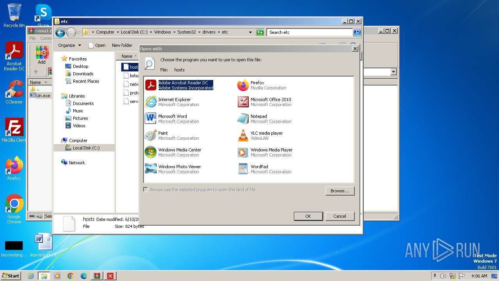Open Music library

tap(78, 111)
